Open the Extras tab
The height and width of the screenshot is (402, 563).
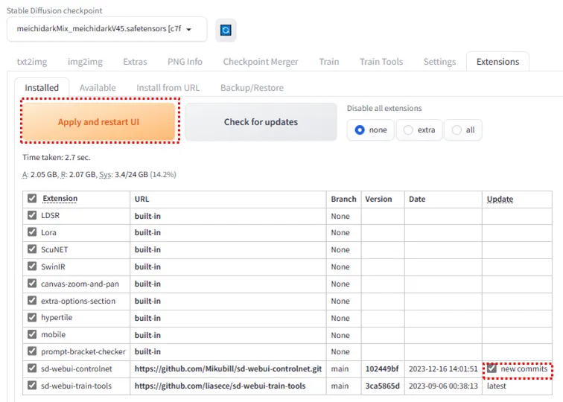[x=135, y=62]
